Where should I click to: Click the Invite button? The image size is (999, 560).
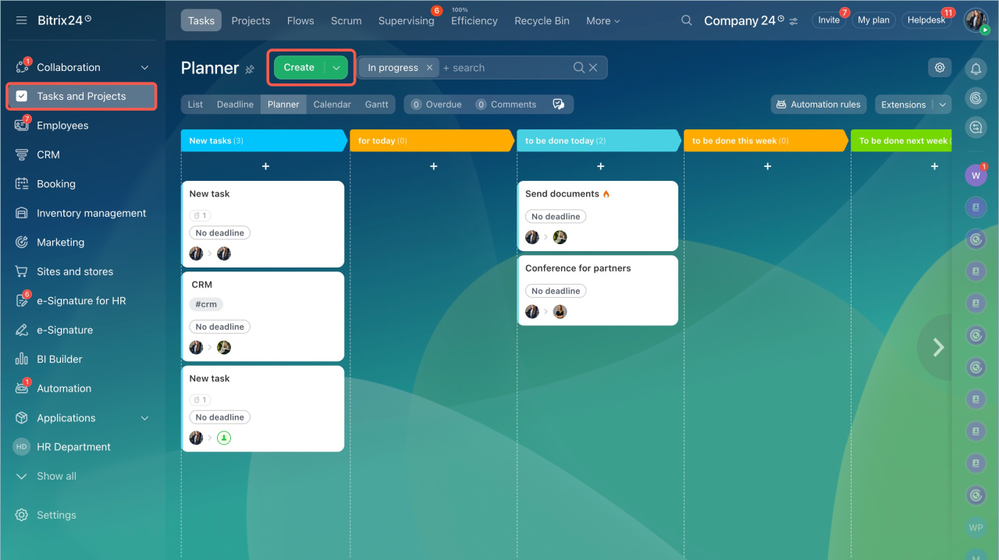coord(829,20)
